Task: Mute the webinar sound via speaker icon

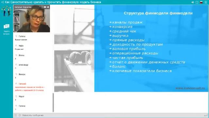Action: click(193, 2)
